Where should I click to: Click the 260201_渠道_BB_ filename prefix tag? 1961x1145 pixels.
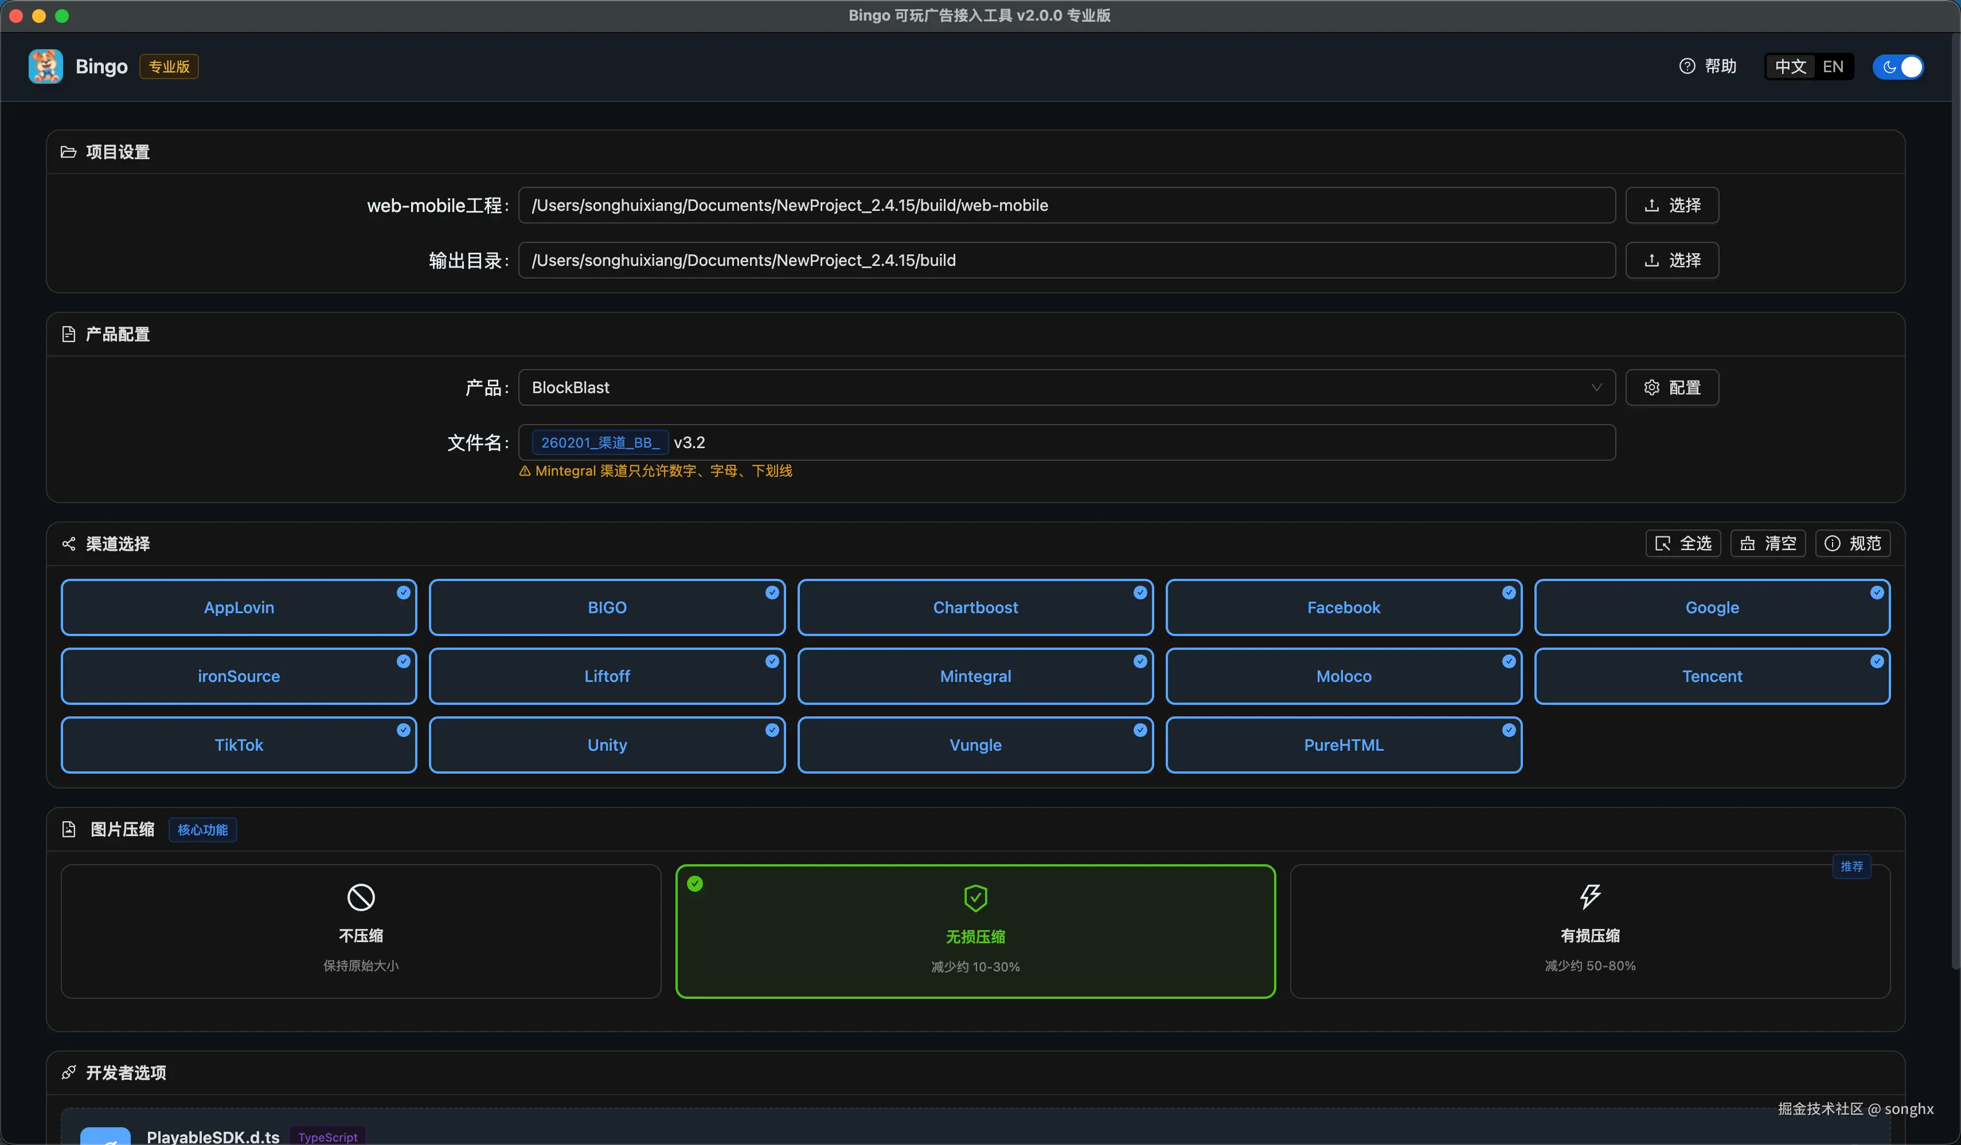(x=600, y=442)
